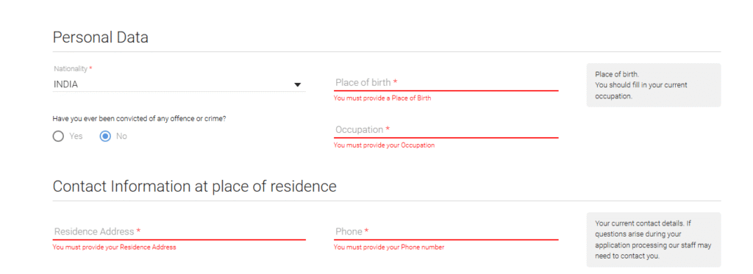Viewport: 753px width, 274px height.
Task: Click the Residence Address error message
Action: [114, 247]
